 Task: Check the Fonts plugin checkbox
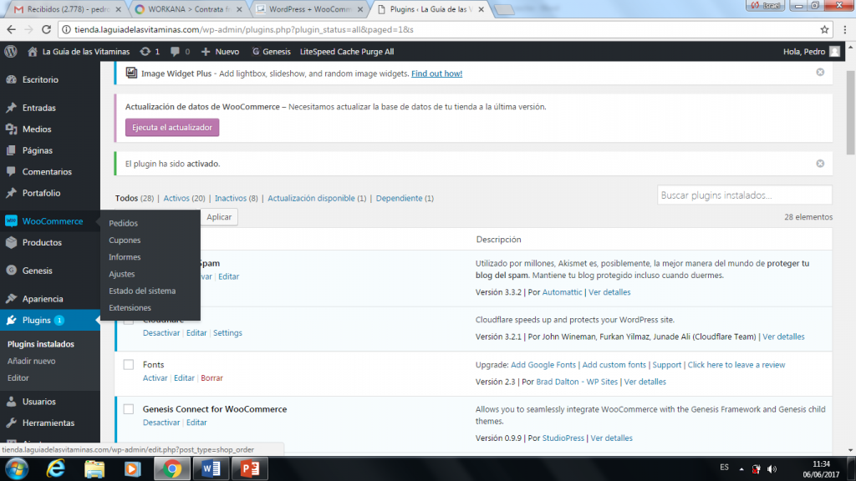click(128, 364)
